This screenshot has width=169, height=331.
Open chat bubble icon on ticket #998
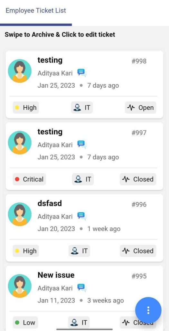pos(81,73)
